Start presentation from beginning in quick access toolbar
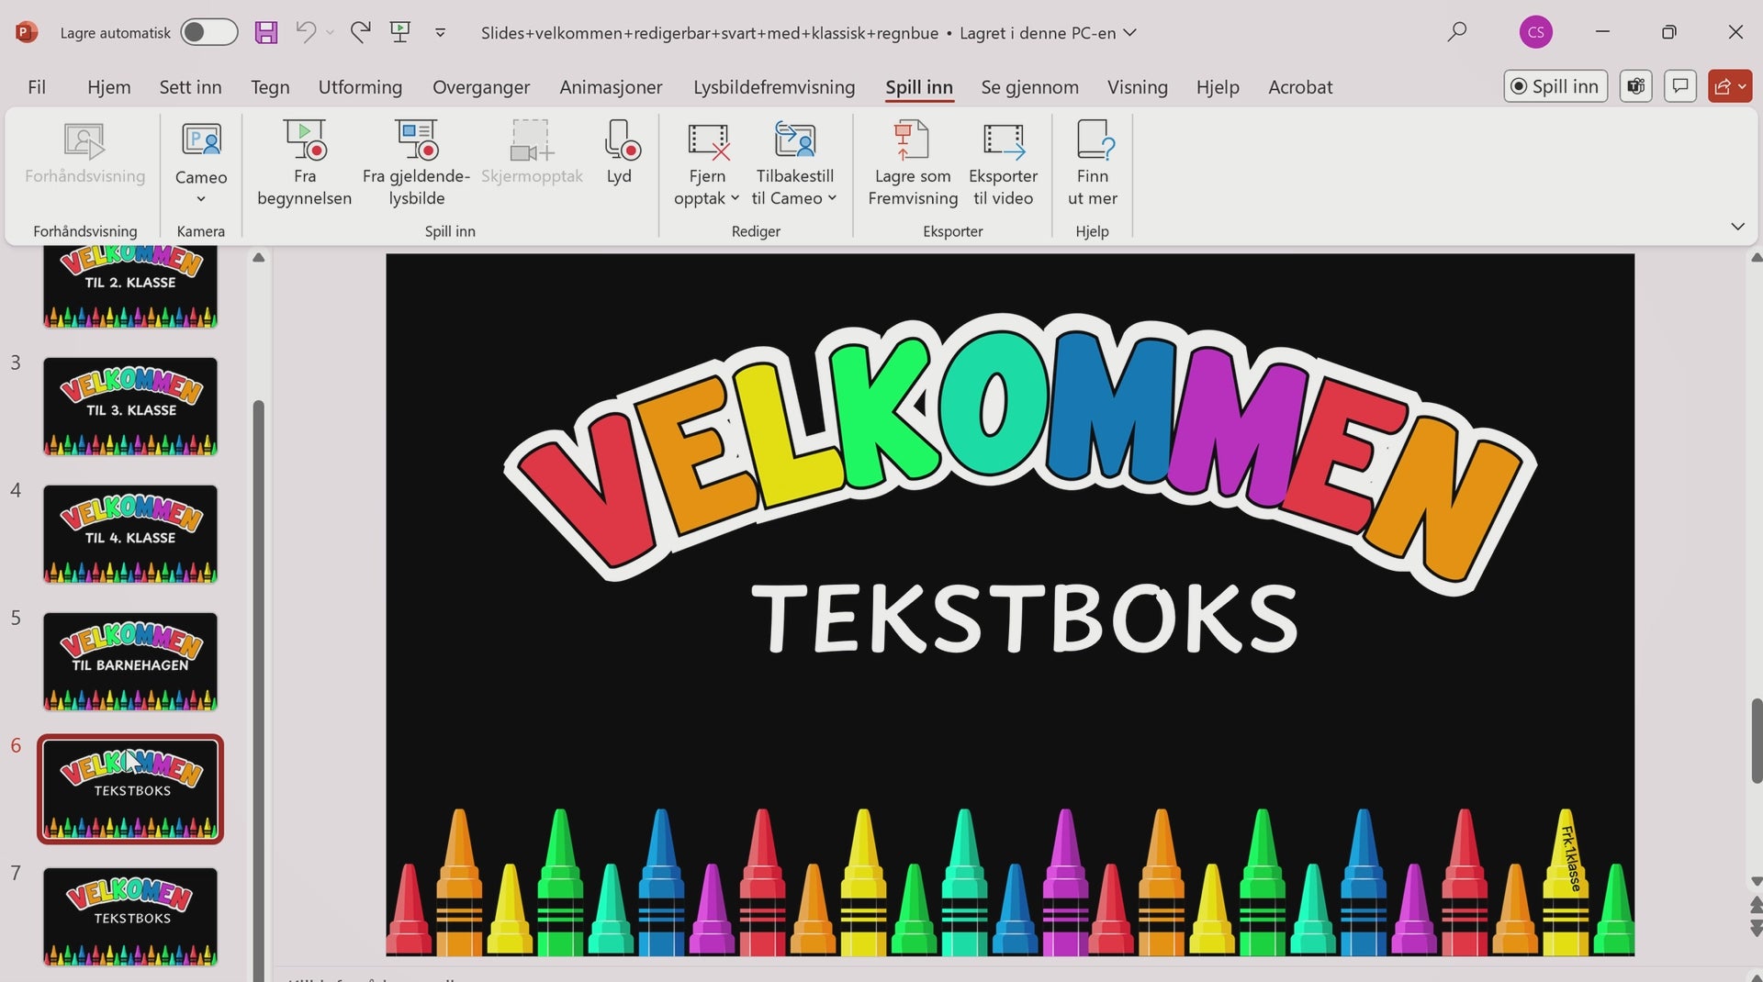The width and height of the screenshot is (1763, 982). pyautogui.click(x=400, y=33)
